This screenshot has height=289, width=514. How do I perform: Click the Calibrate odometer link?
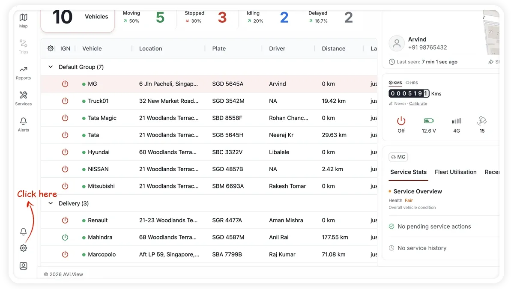click(x=418, y=104)
